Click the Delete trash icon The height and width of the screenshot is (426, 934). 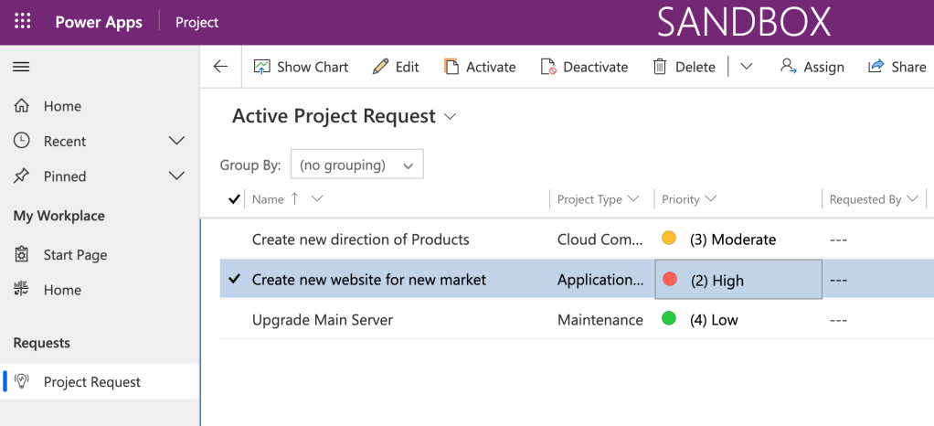(660, 67)
